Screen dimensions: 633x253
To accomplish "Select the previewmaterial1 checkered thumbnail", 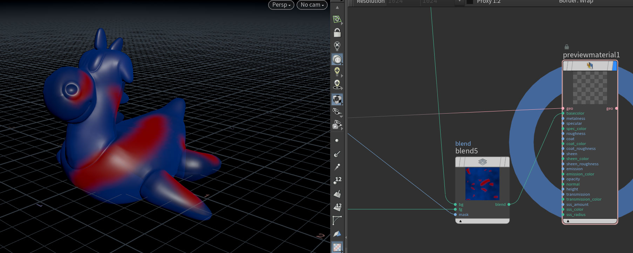I will (590, 88).
